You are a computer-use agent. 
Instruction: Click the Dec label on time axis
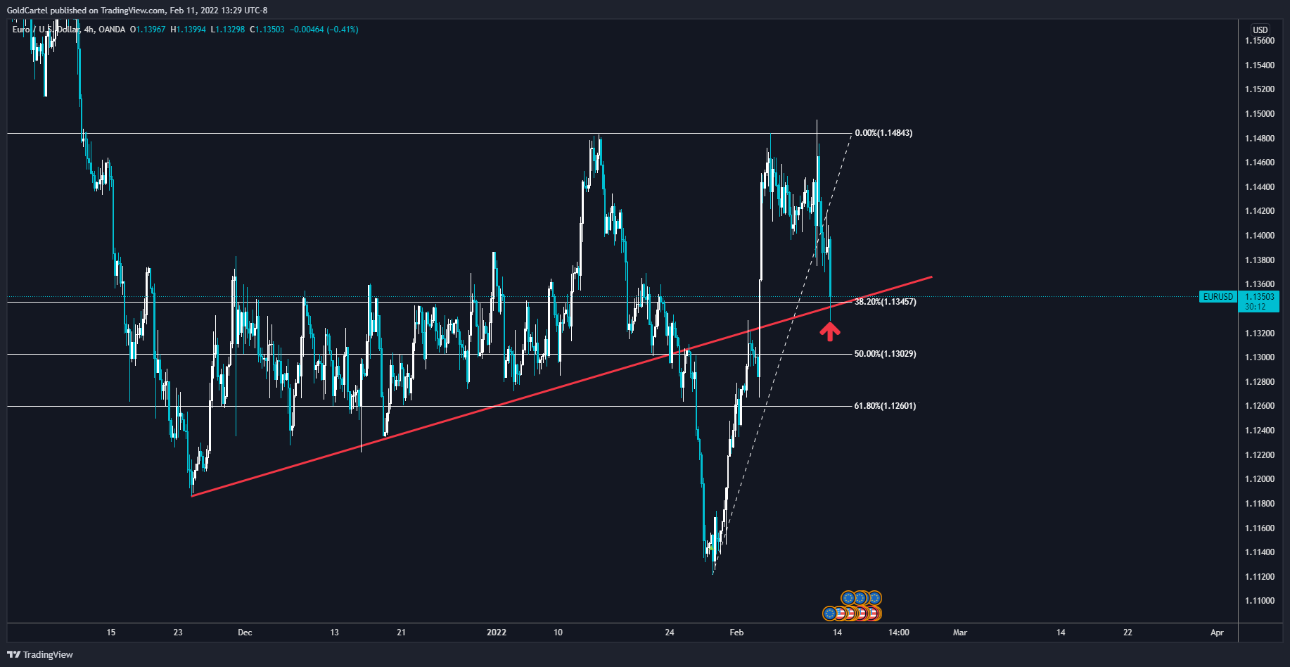point(245,633)
